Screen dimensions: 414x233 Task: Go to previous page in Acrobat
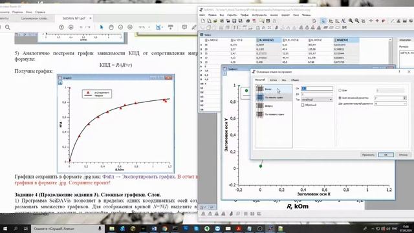pos(61,27)
